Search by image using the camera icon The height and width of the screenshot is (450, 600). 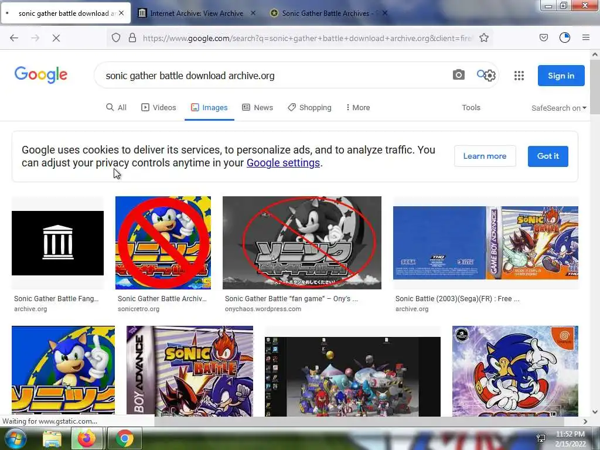click(458, 74)
